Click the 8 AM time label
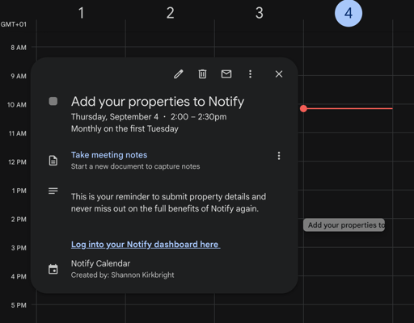Image resolution: width=414 pixels, height=323 pixels. click(19, 48)
